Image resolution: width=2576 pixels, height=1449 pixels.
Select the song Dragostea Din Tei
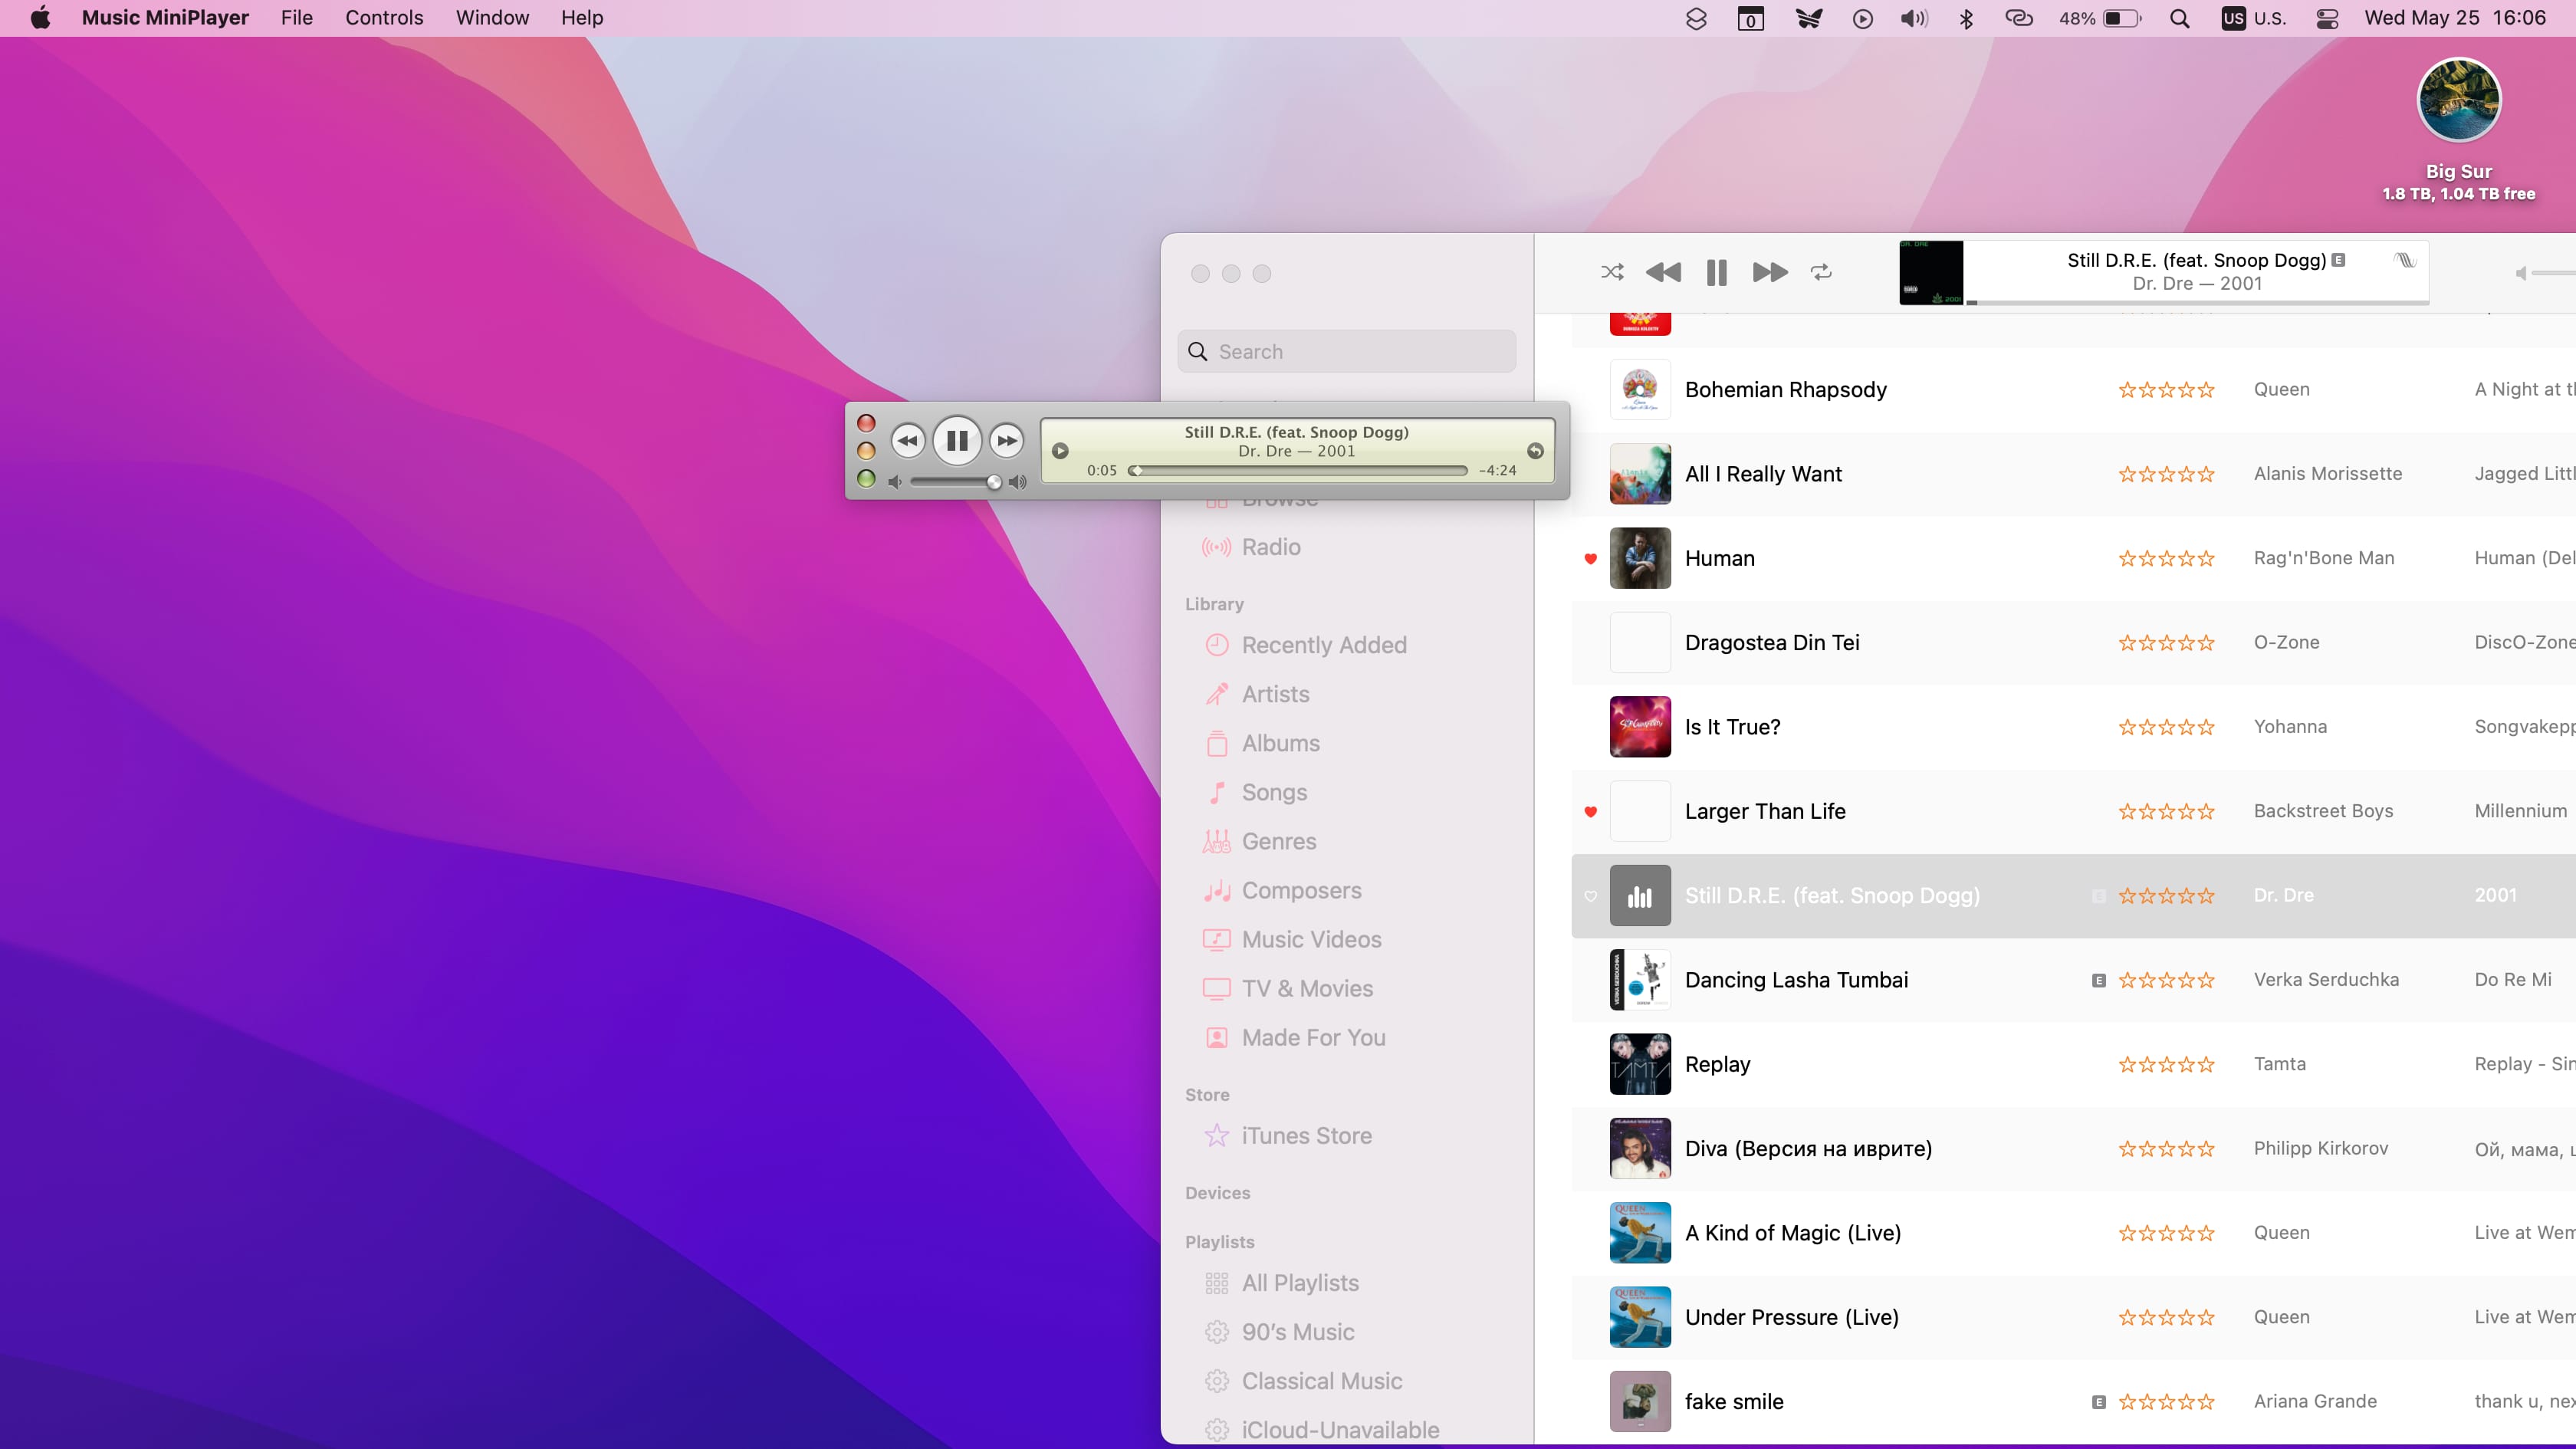pyautogui.click(x=1772, y=642)
